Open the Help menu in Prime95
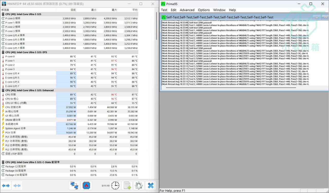The height and width of the screenshot is (193, 329). (232, 10)
